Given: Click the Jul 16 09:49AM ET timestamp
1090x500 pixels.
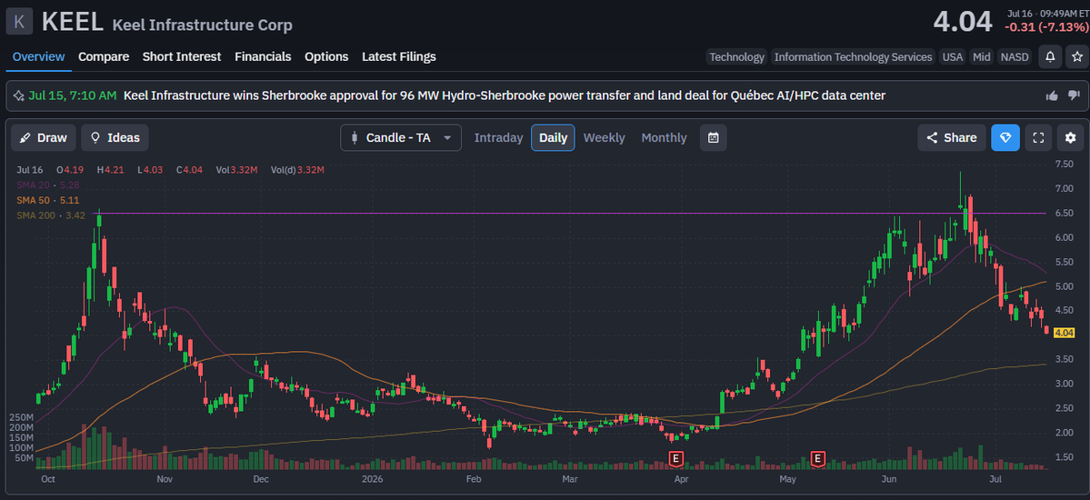Looking at the screenshot, I should point(1046,14).
